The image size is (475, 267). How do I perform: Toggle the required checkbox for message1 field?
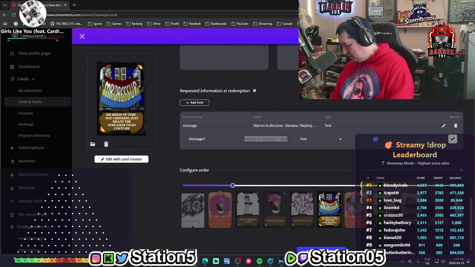[376, 139]
